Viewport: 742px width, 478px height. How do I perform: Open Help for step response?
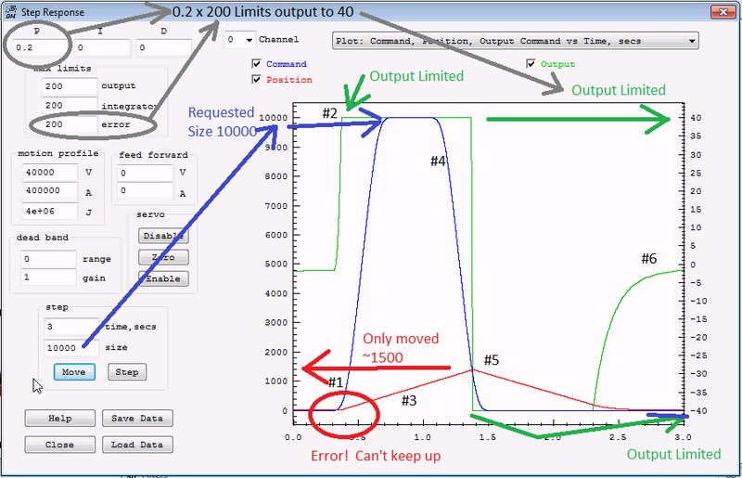(x=59, y=419)
